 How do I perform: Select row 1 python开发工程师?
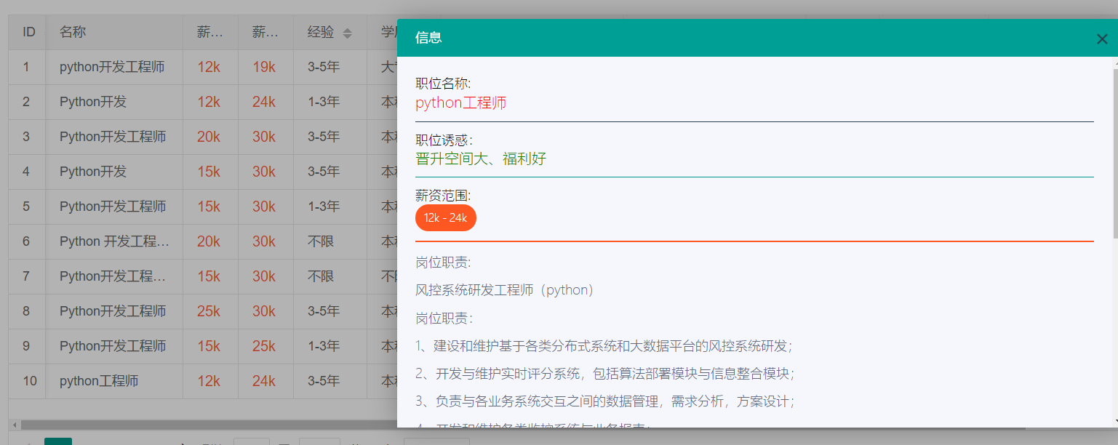tap(112, 67)
